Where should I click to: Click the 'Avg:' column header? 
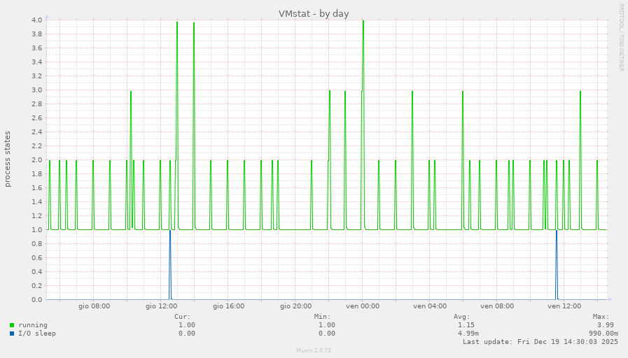click(462, 317)
